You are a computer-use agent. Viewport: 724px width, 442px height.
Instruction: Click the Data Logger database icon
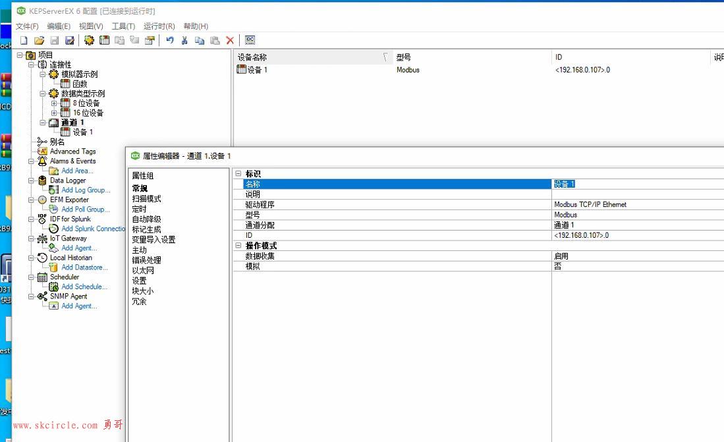[42, 180]
